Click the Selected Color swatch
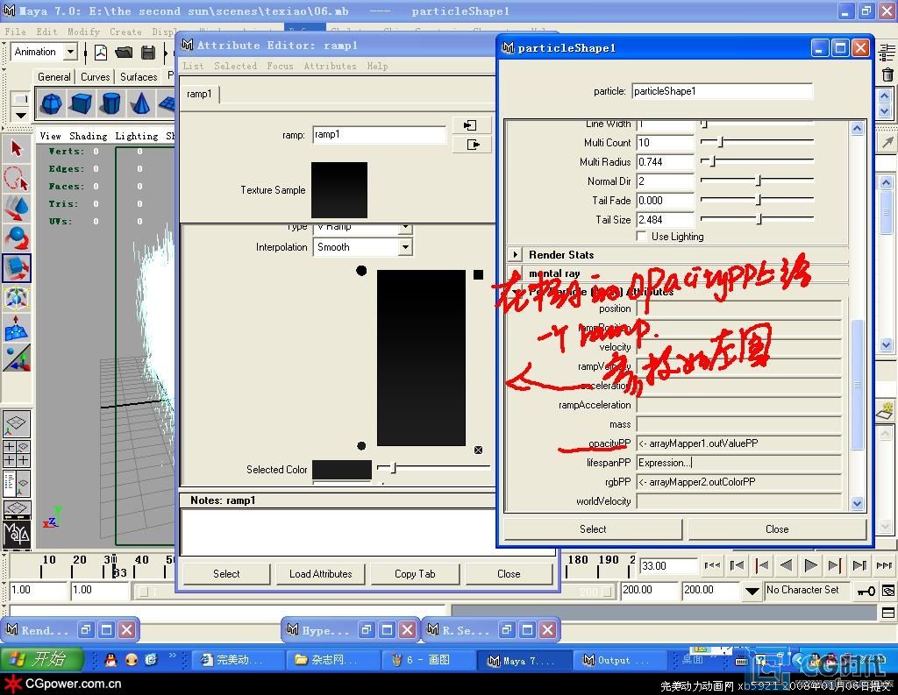The height and width of the screenshot is (695, 898). [342, 470]
